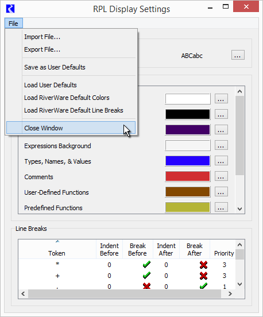The width and height of the screenshot is (263, 317).
Task: Toggle Break After checkmark for . token
Action: tap(203, 286)
